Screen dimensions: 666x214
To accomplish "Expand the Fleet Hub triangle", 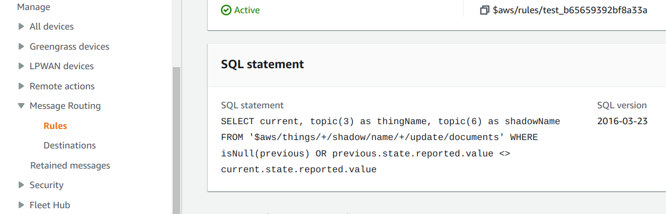I will tap(21, 205).
